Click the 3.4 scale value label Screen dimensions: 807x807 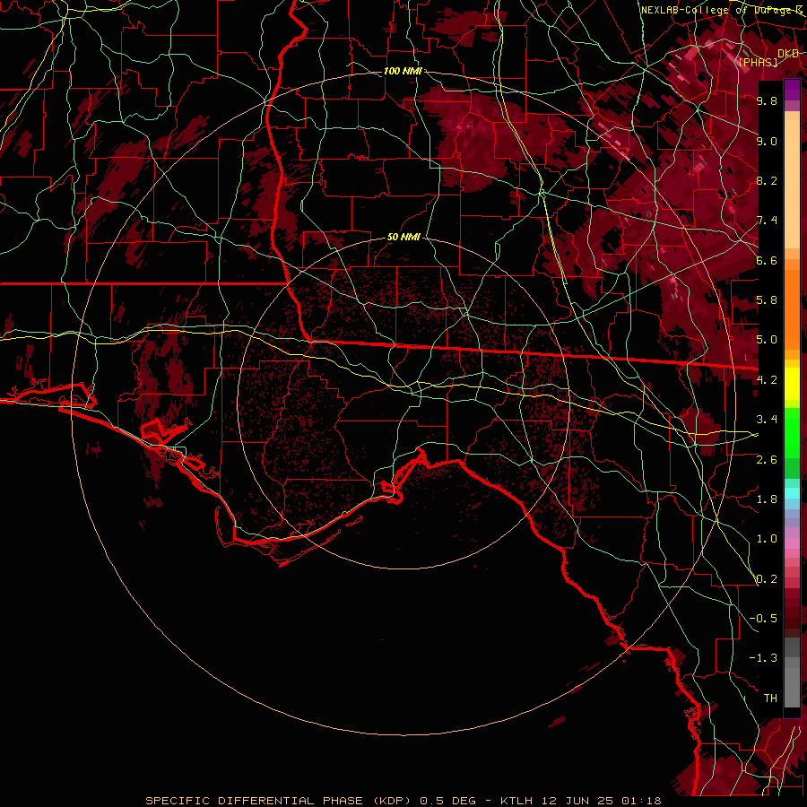pyautogui.click(x=767, y=420)
